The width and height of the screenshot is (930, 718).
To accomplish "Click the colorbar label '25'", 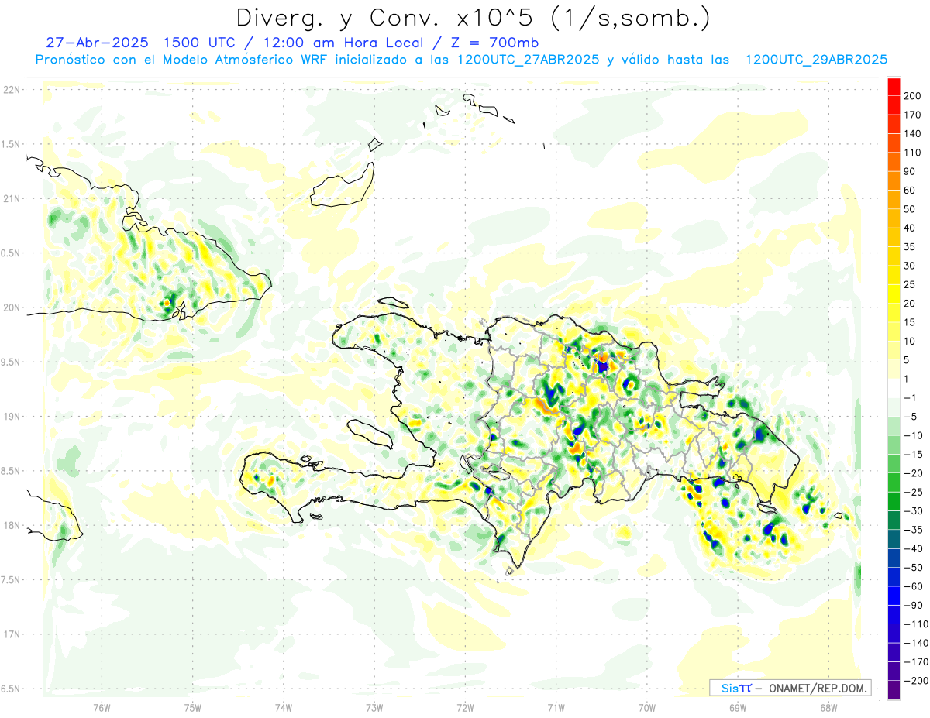I will 910,284.
